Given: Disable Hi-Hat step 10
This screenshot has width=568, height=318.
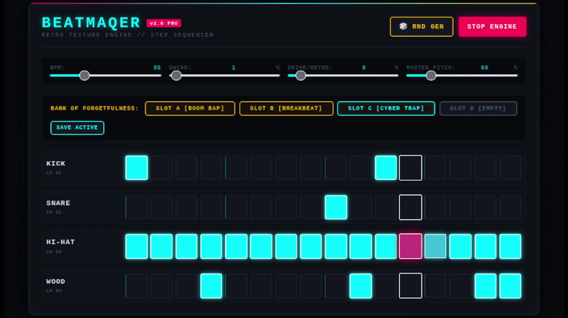Looking at the screenshot, I should 361,246.
